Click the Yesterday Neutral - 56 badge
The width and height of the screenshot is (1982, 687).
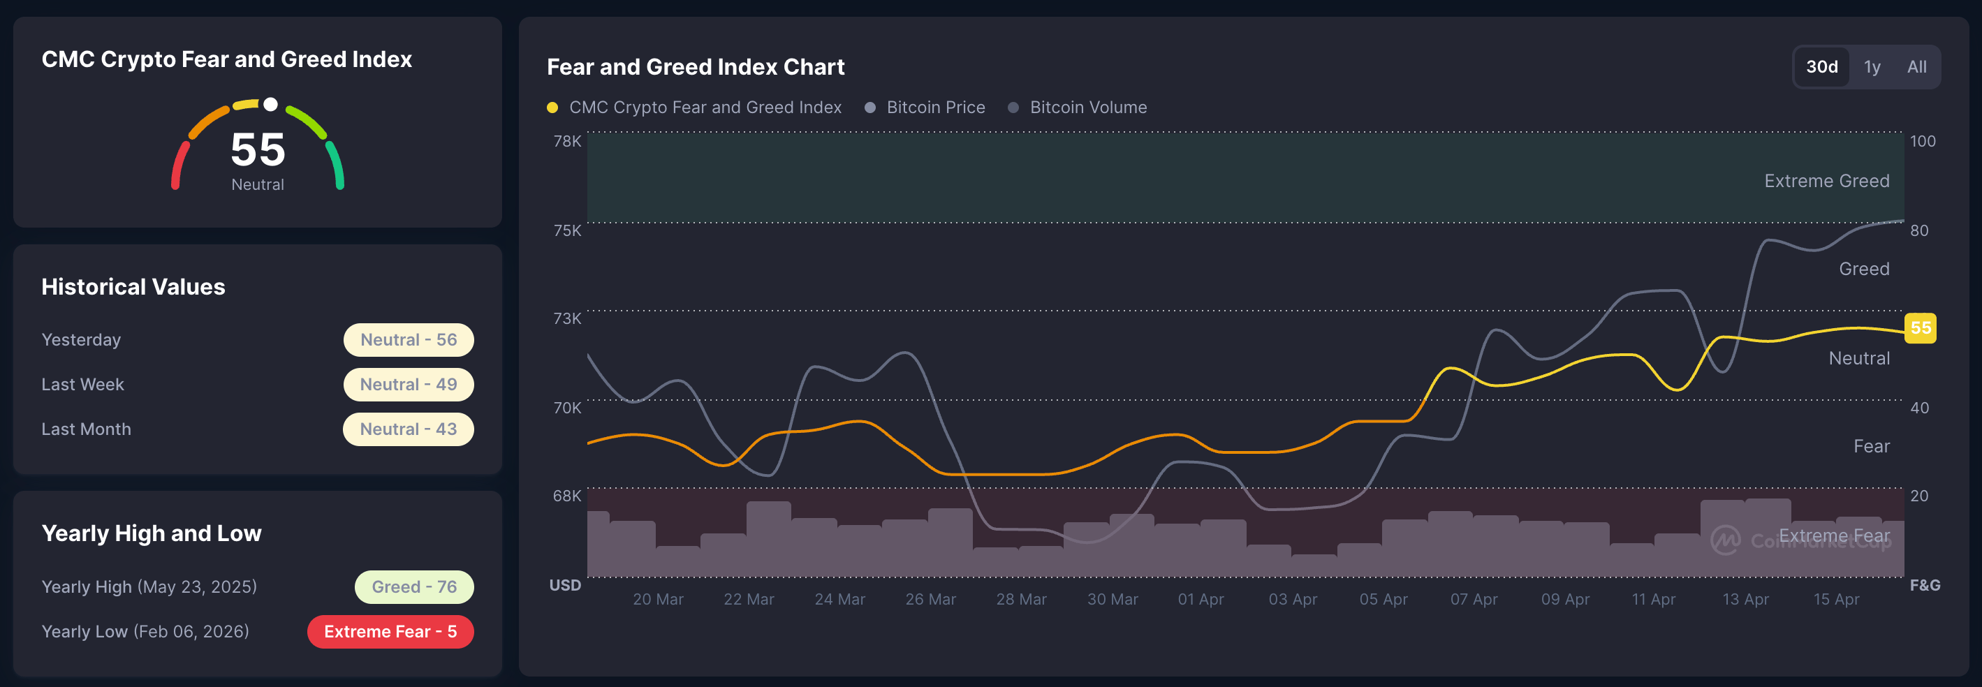click(x=408, y=340)
